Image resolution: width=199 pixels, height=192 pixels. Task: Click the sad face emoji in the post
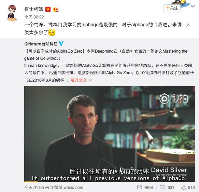point(52,32)
